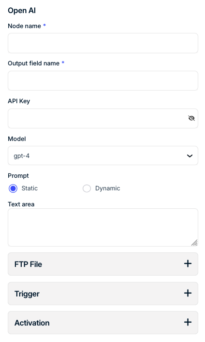
Task: Expand the Trigger section
Action: 103,294
